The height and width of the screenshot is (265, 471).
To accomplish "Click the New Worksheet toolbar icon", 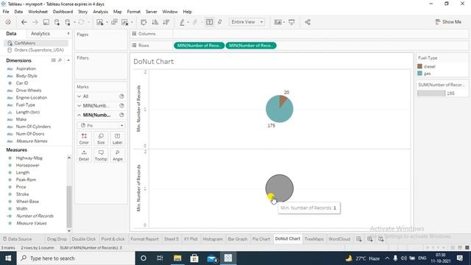I will tap(100, 22).
